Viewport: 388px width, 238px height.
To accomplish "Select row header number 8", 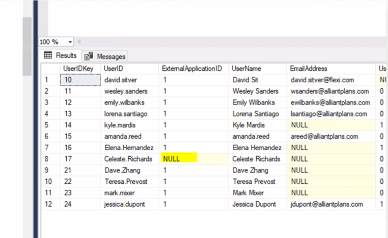I will coord(50,159).
